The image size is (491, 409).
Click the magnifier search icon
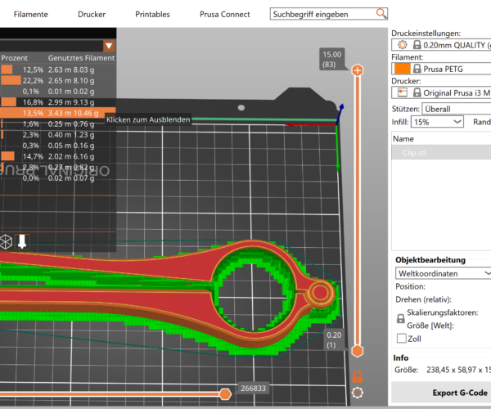tap(381, 13)
